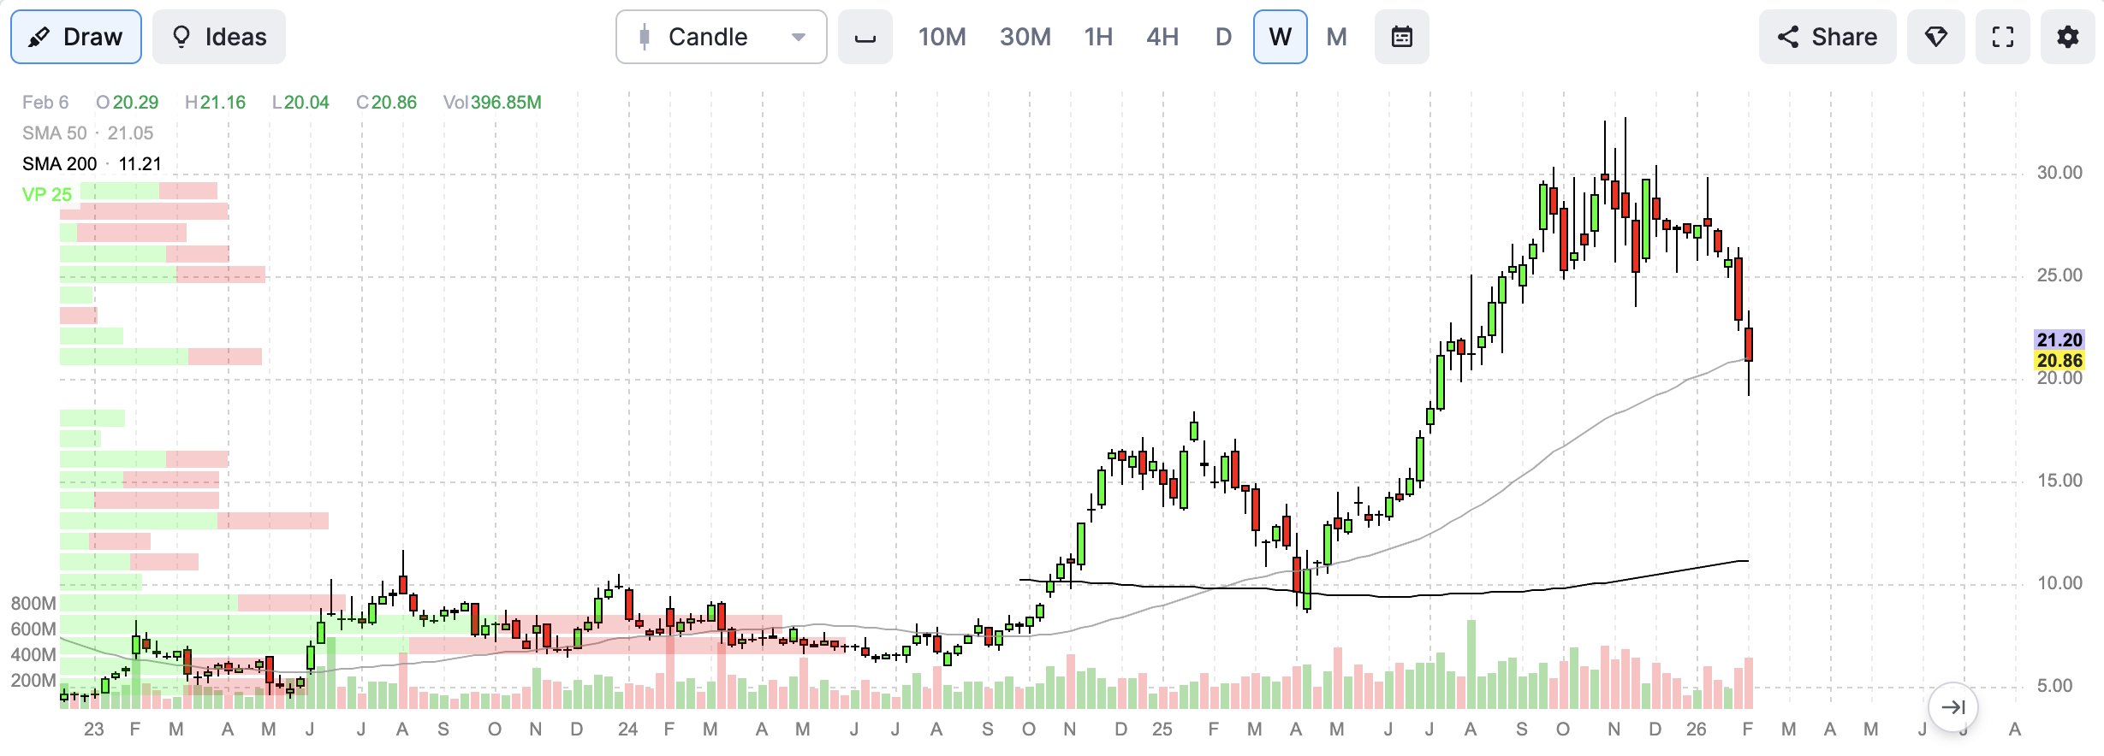
Task: Click the 23 year label on time axis
Action: [x=94, y=729]
